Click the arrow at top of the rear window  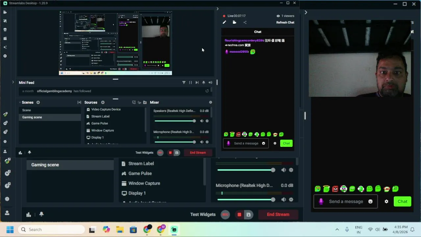(306, 13)
